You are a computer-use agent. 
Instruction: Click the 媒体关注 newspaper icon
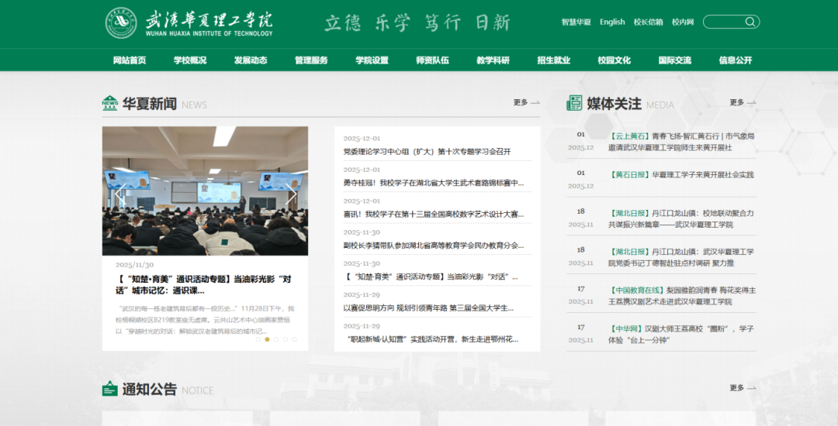(574, 103)
